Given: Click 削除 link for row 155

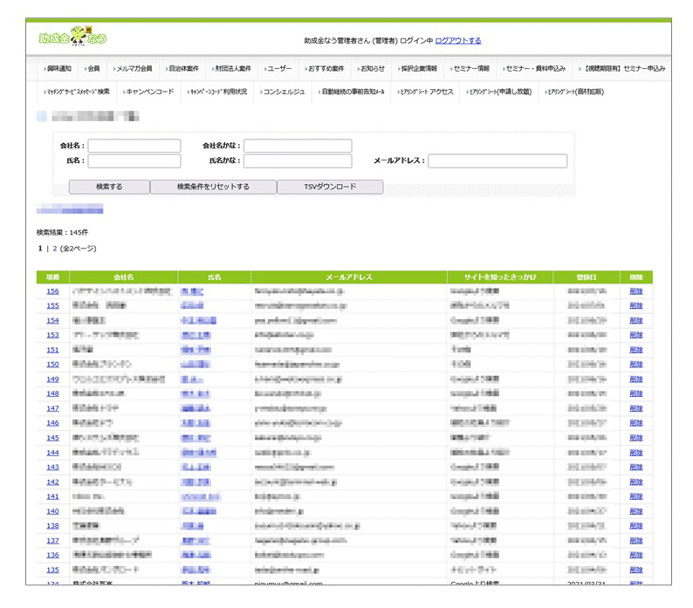Looking at the screenshot, I should tap(635, 306).
